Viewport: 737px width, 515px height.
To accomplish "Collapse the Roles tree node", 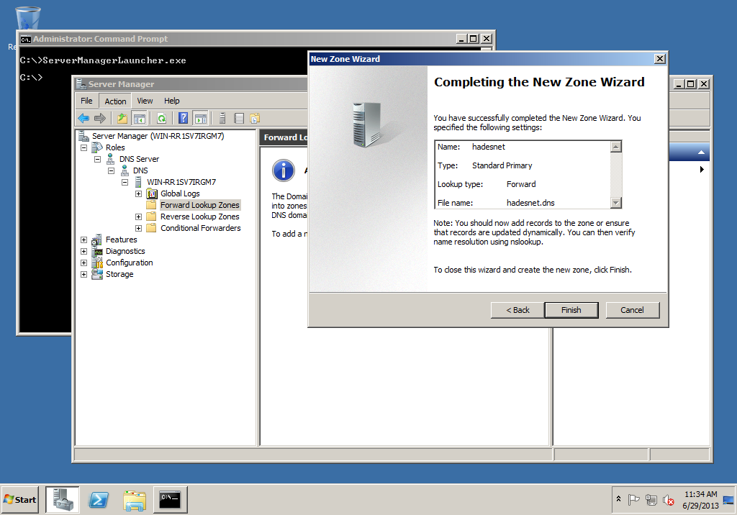I will [84, 147].
